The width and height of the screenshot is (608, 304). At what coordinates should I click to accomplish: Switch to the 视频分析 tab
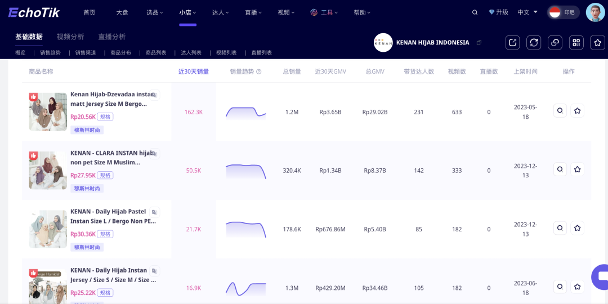click(x=70, y=37)
